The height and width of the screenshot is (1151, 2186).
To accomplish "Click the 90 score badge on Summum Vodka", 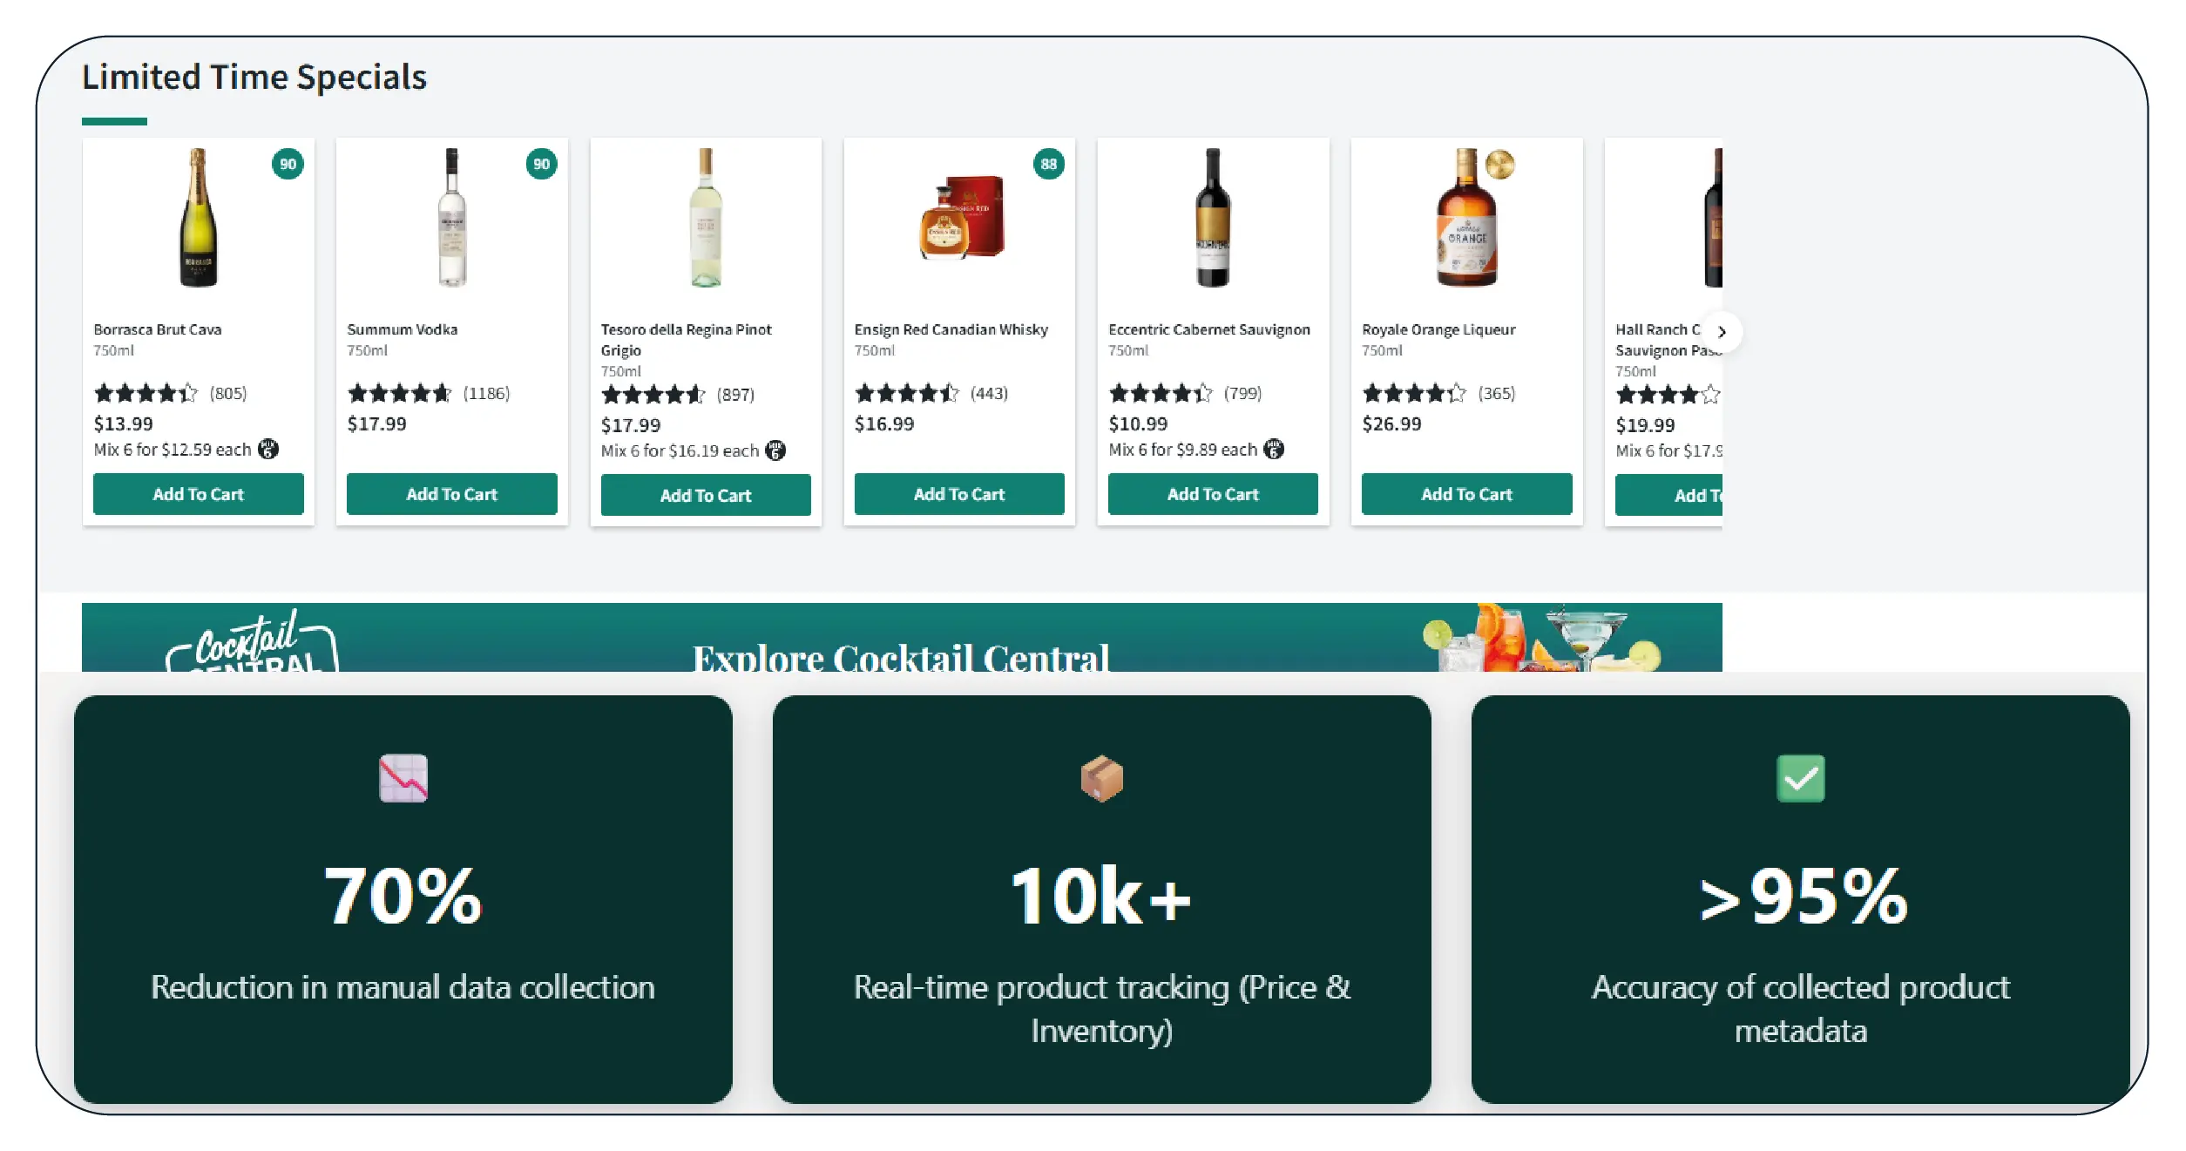I will [541, 164].
